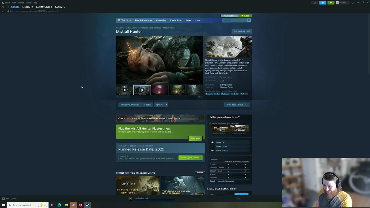Click the store search input field
Image resolution: width=370 pixels, height=208 pixels.
[x=234, y=20]
